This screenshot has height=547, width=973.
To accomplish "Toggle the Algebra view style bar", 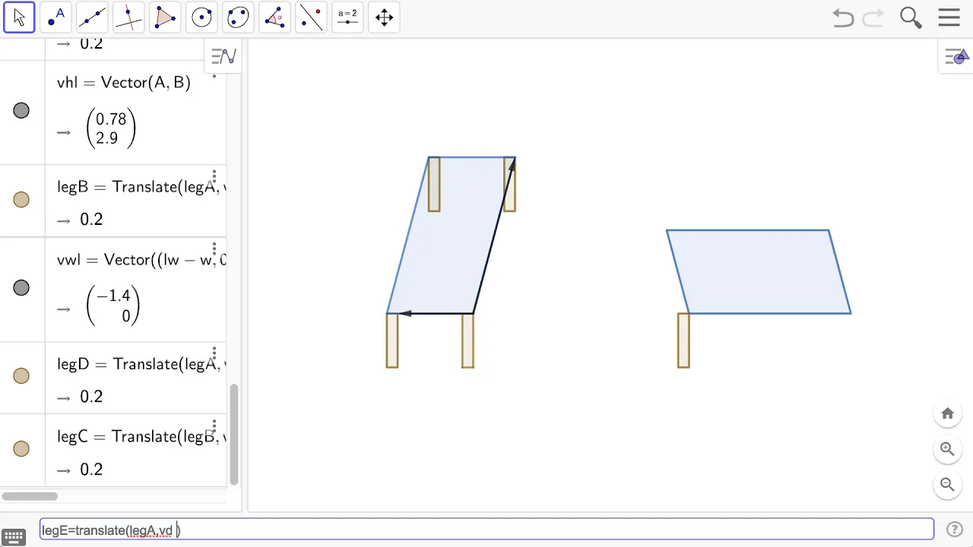I will click(223, 56).
